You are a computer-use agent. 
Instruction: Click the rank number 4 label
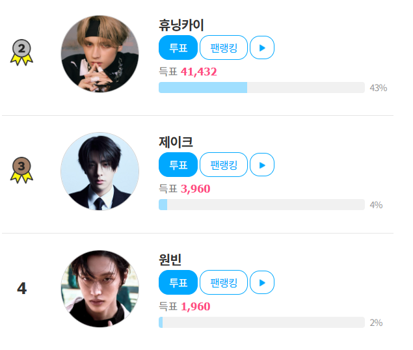coord(21,288)
